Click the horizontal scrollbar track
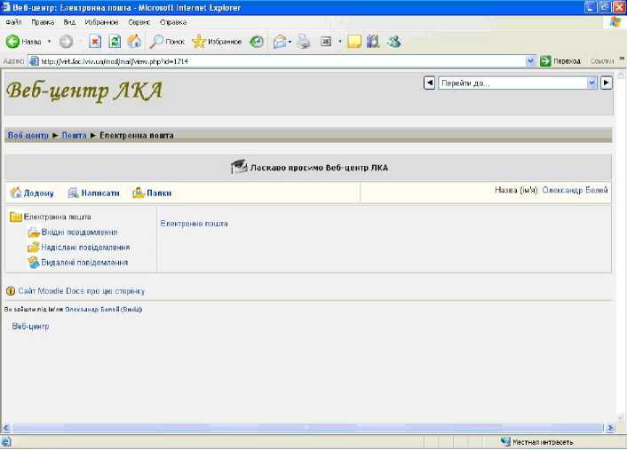 click(307, 428)
